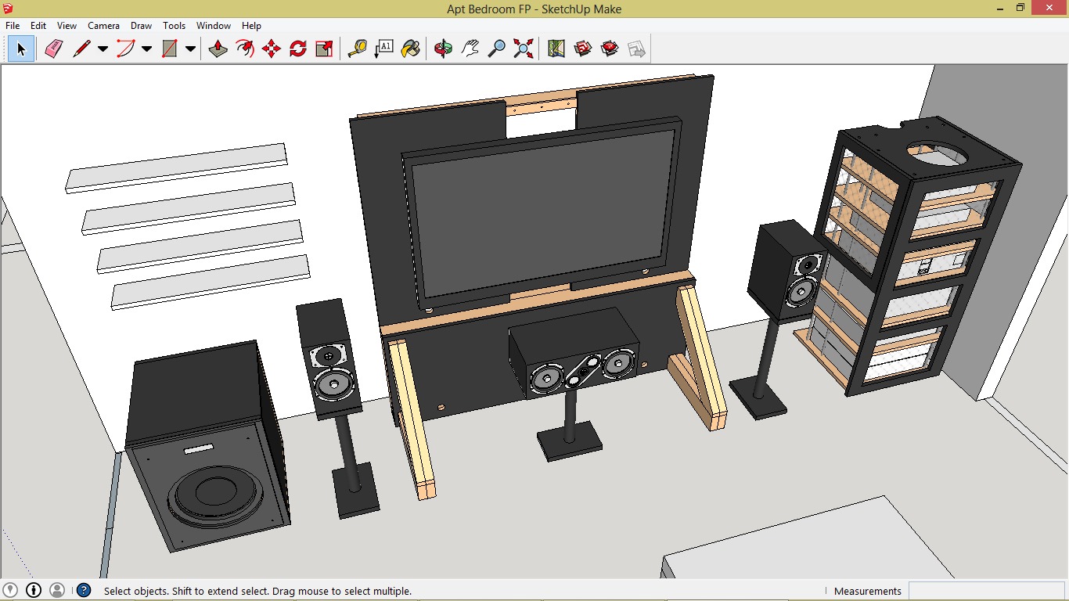Open the 3D Warehouse get models icon

583,49
